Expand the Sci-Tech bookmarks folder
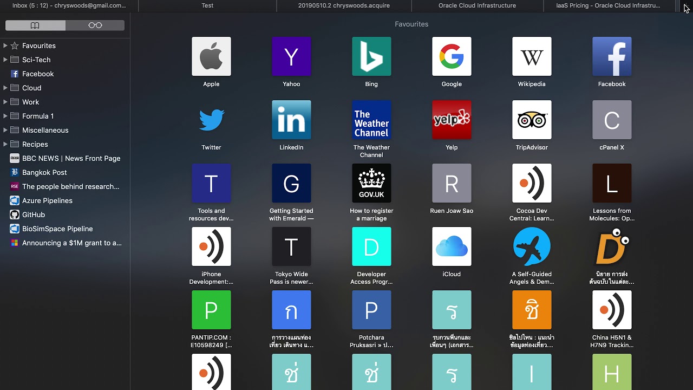Screen dimensions: 693x390 (5, 60)
